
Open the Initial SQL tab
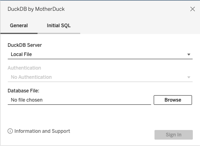(59, 26)
